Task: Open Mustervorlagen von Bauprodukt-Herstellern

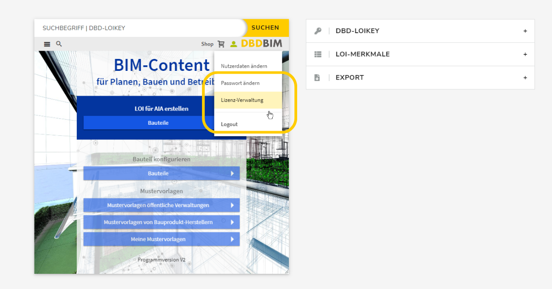Action: [161, 222]
